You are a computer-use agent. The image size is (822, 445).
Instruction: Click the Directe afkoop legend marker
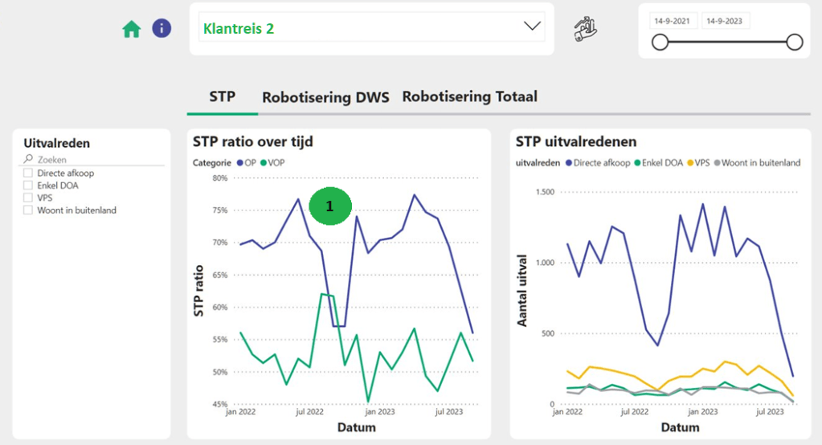[569, 163]
